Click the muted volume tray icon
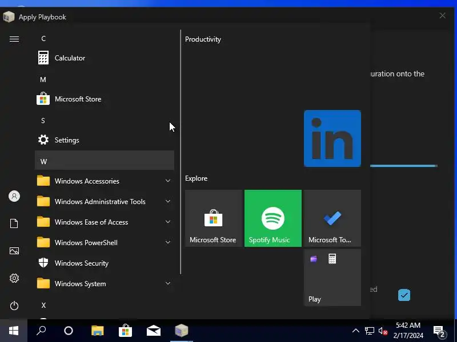Screen dimensions: 457x342 [383, 331]
